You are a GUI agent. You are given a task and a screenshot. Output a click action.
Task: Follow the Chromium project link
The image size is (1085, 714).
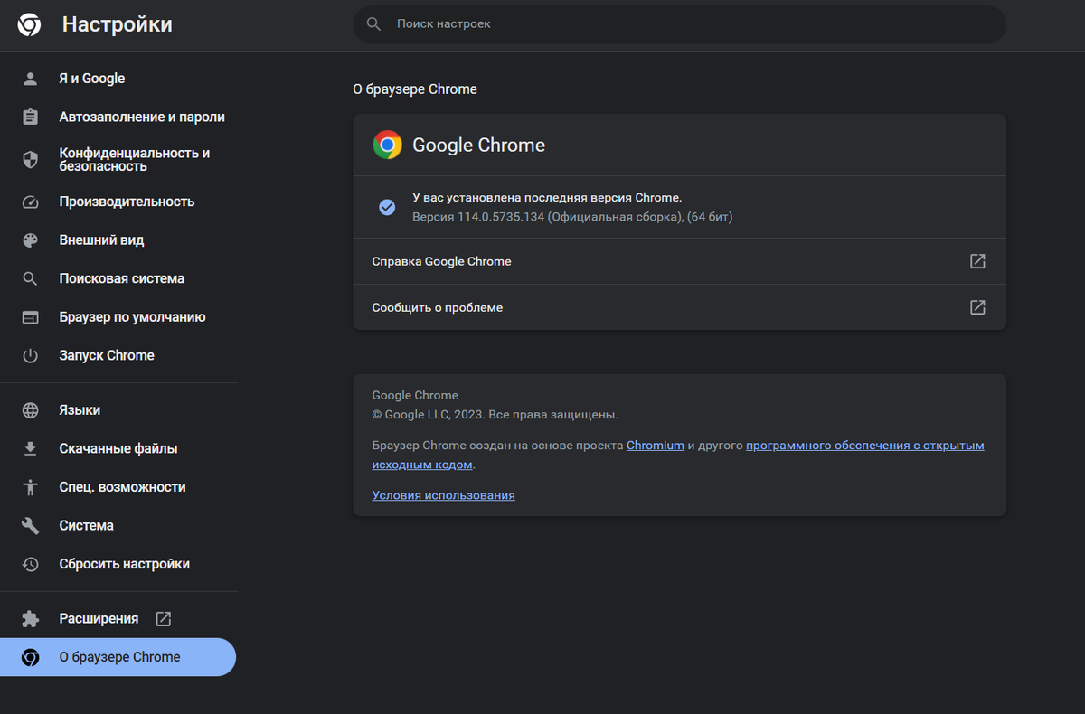tap(655, 446)
